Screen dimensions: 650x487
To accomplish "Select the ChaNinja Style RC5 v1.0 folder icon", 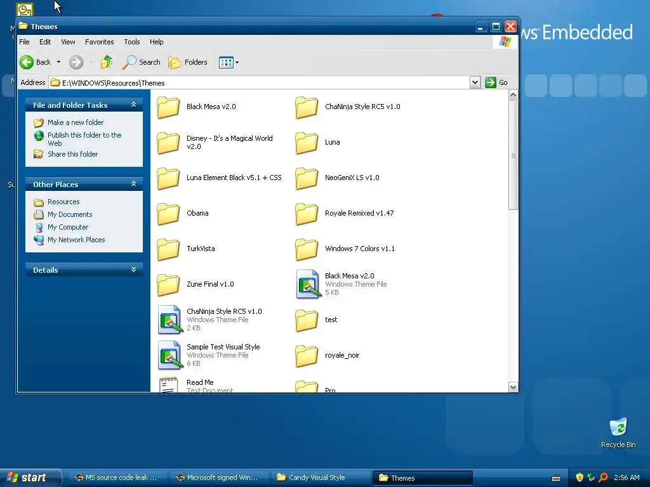I will 307,107.
